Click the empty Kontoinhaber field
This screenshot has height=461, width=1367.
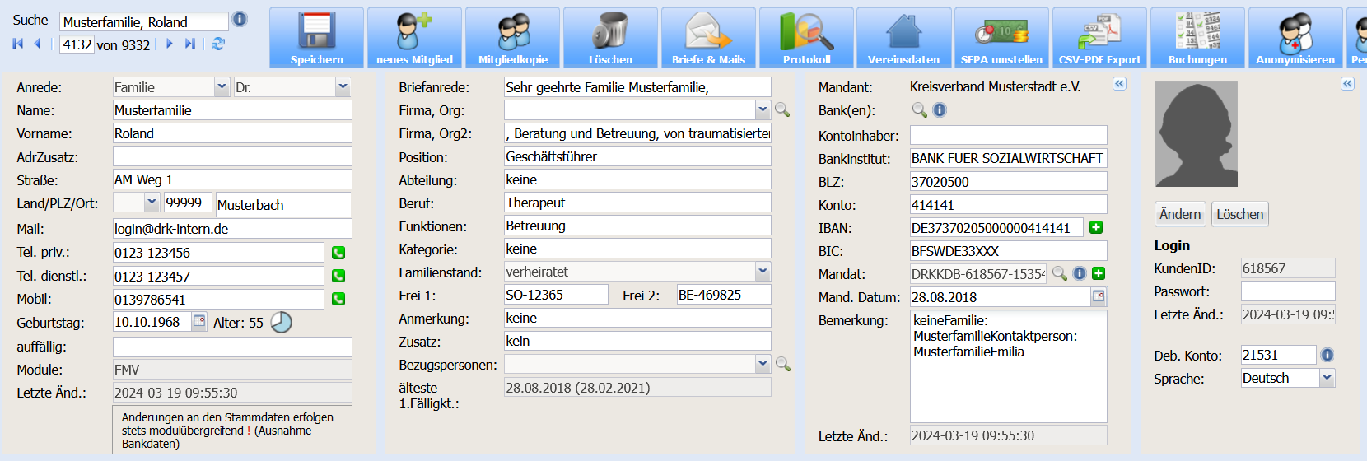[1009, 135]
